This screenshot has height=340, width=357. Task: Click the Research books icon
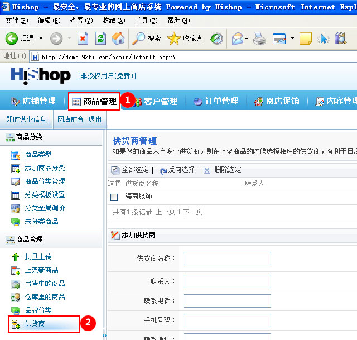[x=340, y=39]
